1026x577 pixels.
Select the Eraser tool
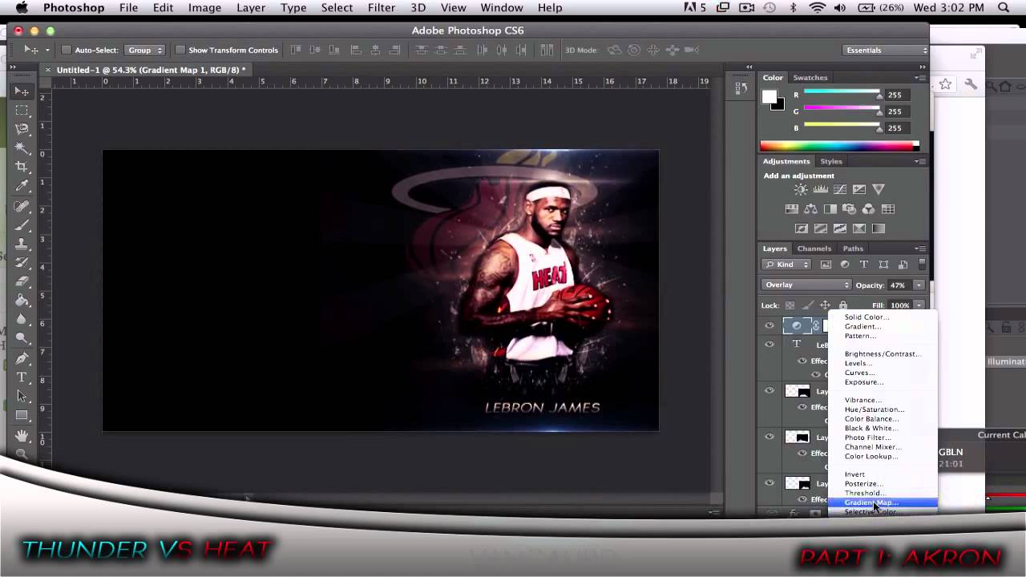(x=22, y=282)
